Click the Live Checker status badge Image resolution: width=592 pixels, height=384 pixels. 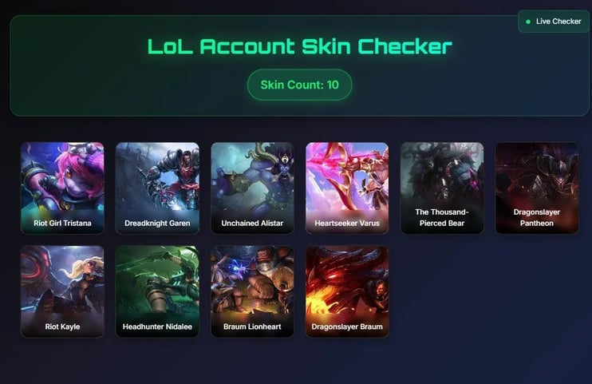tap(554, 22)
